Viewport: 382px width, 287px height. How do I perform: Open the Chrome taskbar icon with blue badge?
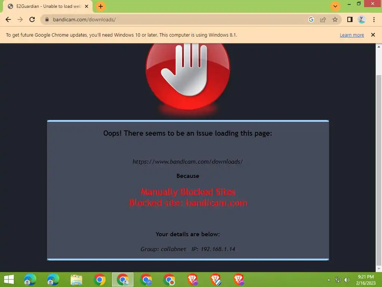pyautogui.click(x=146, y=280)
